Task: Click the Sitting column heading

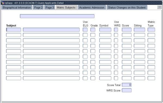Action: pyautogui.click(x=138, y=25)
